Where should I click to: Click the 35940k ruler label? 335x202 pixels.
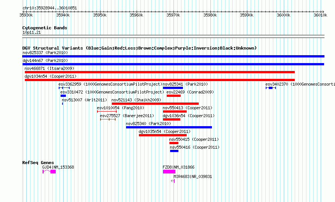63,15
